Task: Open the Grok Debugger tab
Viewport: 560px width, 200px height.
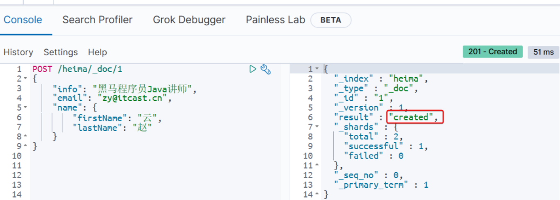Action: click(189, 20)
